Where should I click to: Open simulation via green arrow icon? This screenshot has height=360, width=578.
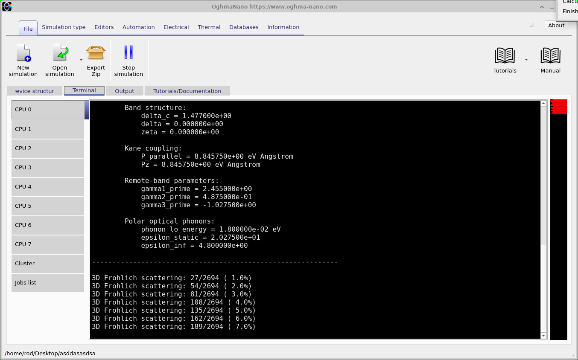click(x=60, y=53)
